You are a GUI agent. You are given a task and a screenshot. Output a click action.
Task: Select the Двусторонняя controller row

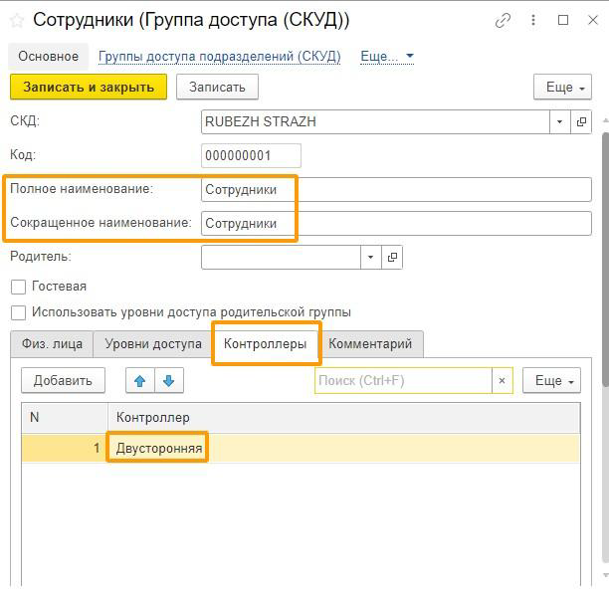click(x=159, y=449)
